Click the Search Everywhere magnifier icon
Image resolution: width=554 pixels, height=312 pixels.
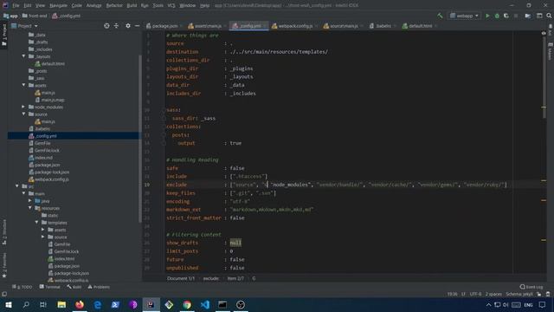(549, 16)
